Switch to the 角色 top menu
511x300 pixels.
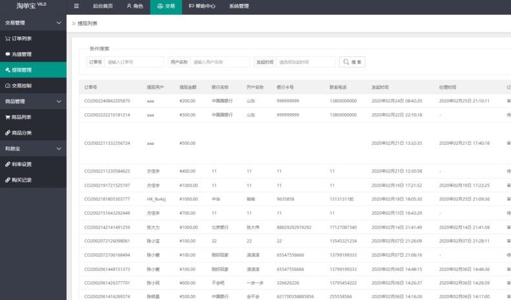(133, 6)
